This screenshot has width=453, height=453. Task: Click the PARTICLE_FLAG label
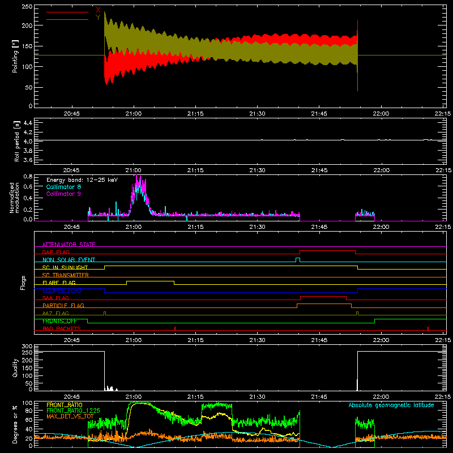coord(63,305)
